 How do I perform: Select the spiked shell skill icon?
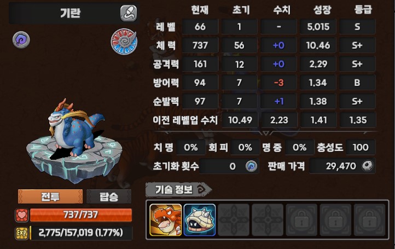(x=200, y=220)
